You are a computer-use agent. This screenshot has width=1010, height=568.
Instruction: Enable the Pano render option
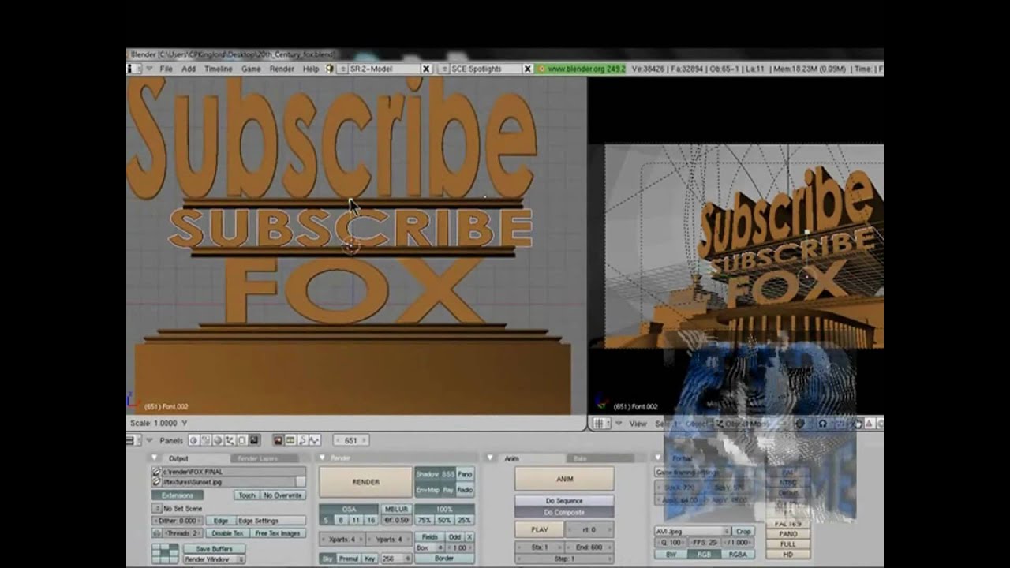(x=465, y=474)
